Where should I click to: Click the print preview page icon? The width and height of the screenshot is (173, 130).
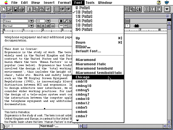pyautogui.click(x=159, y=9)
